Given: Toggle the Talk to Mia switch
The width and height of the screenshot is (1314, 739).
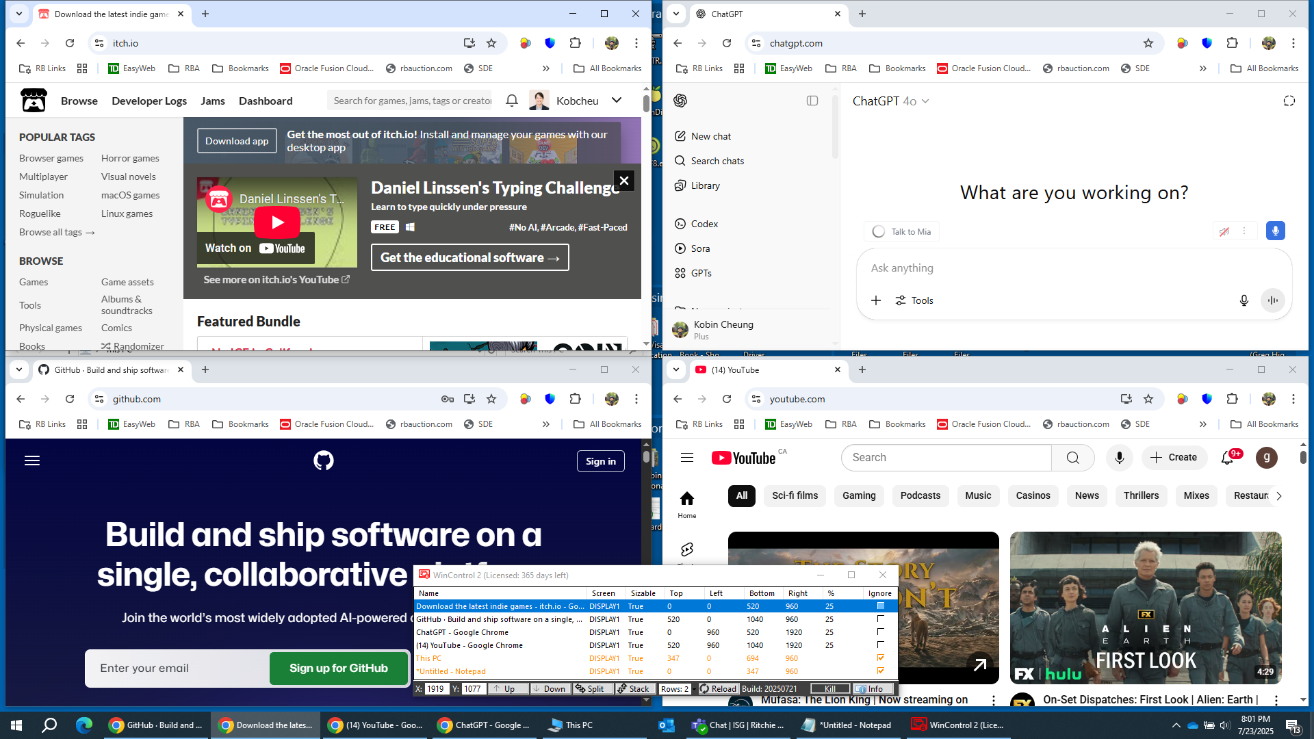Looking at the screenshot, I should [x=879, y=232].
